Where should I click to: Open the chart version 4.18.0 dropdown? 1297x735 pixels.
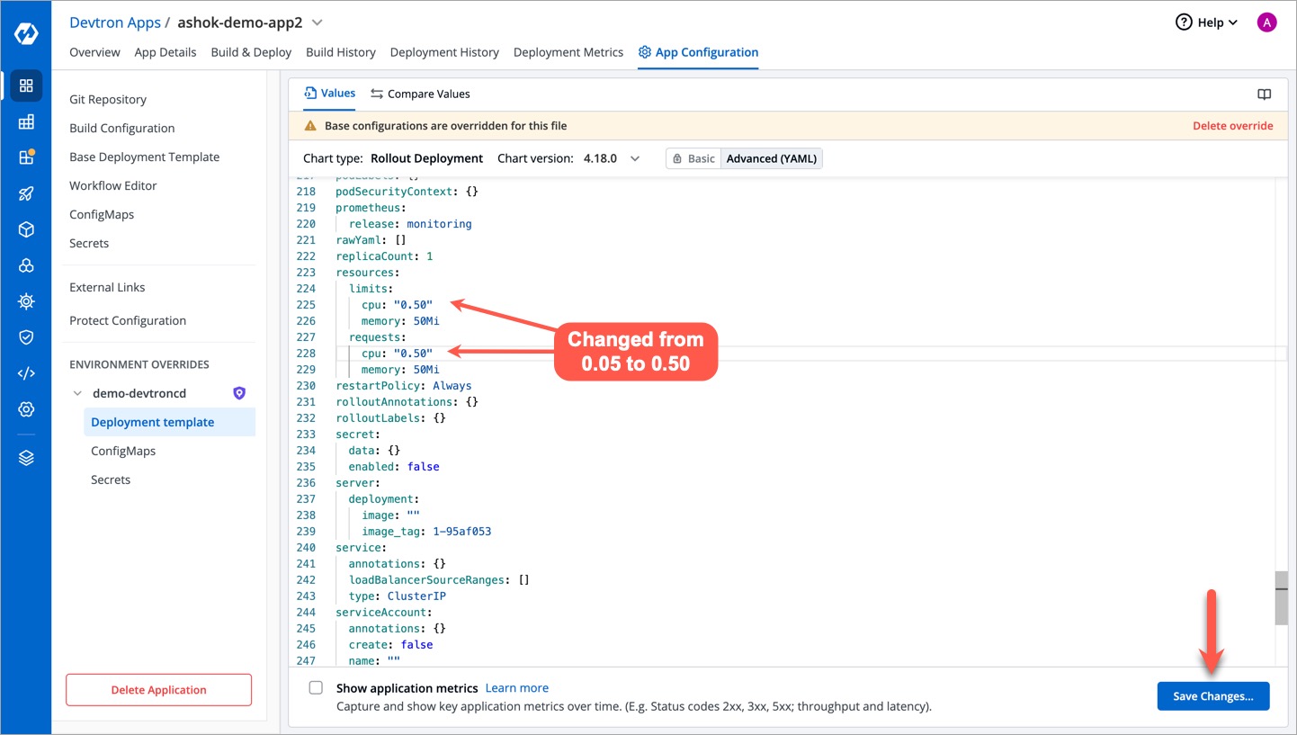click(635, 158)
